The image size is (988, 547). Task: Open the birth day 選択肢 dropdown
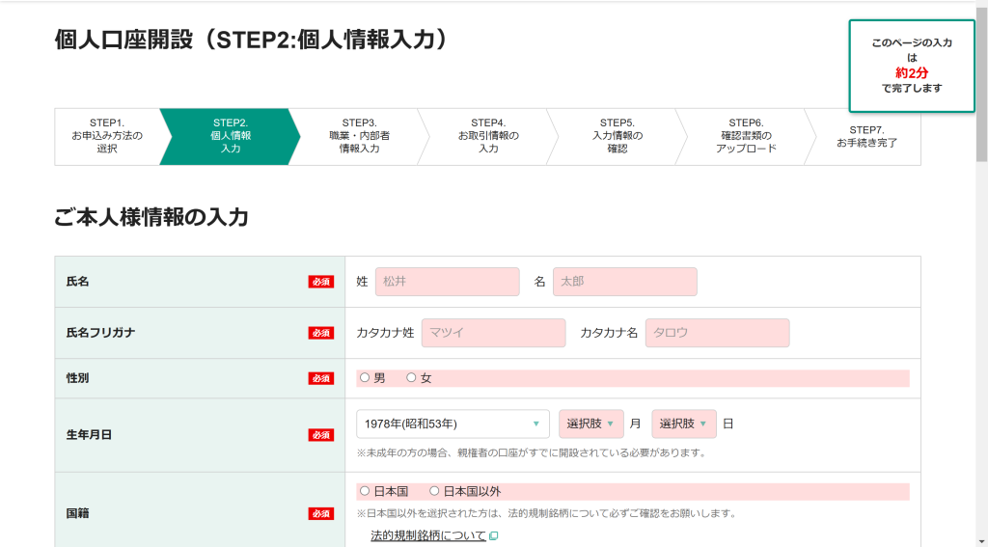click(x=683, y=424)
